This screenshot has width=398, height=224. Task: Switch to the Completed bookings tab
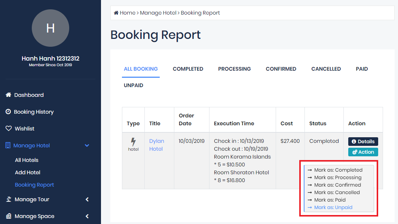(188, 69)
